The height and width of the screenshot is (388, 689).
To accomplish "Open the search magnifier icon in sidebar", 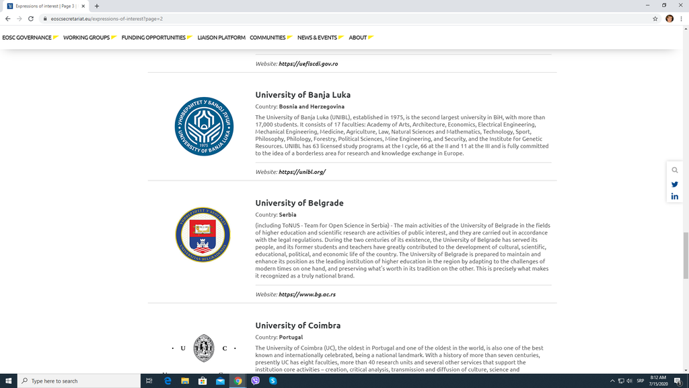I will click(674, 170).
